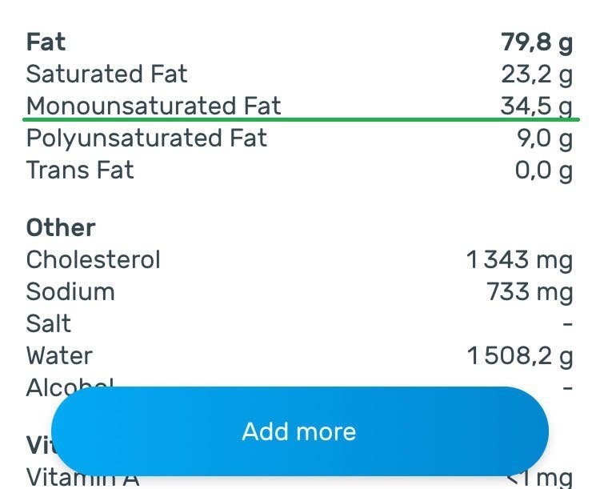This screenshot has width=600, height=489.
Task: Tap the Salt row label
Action: click(48, 323)
